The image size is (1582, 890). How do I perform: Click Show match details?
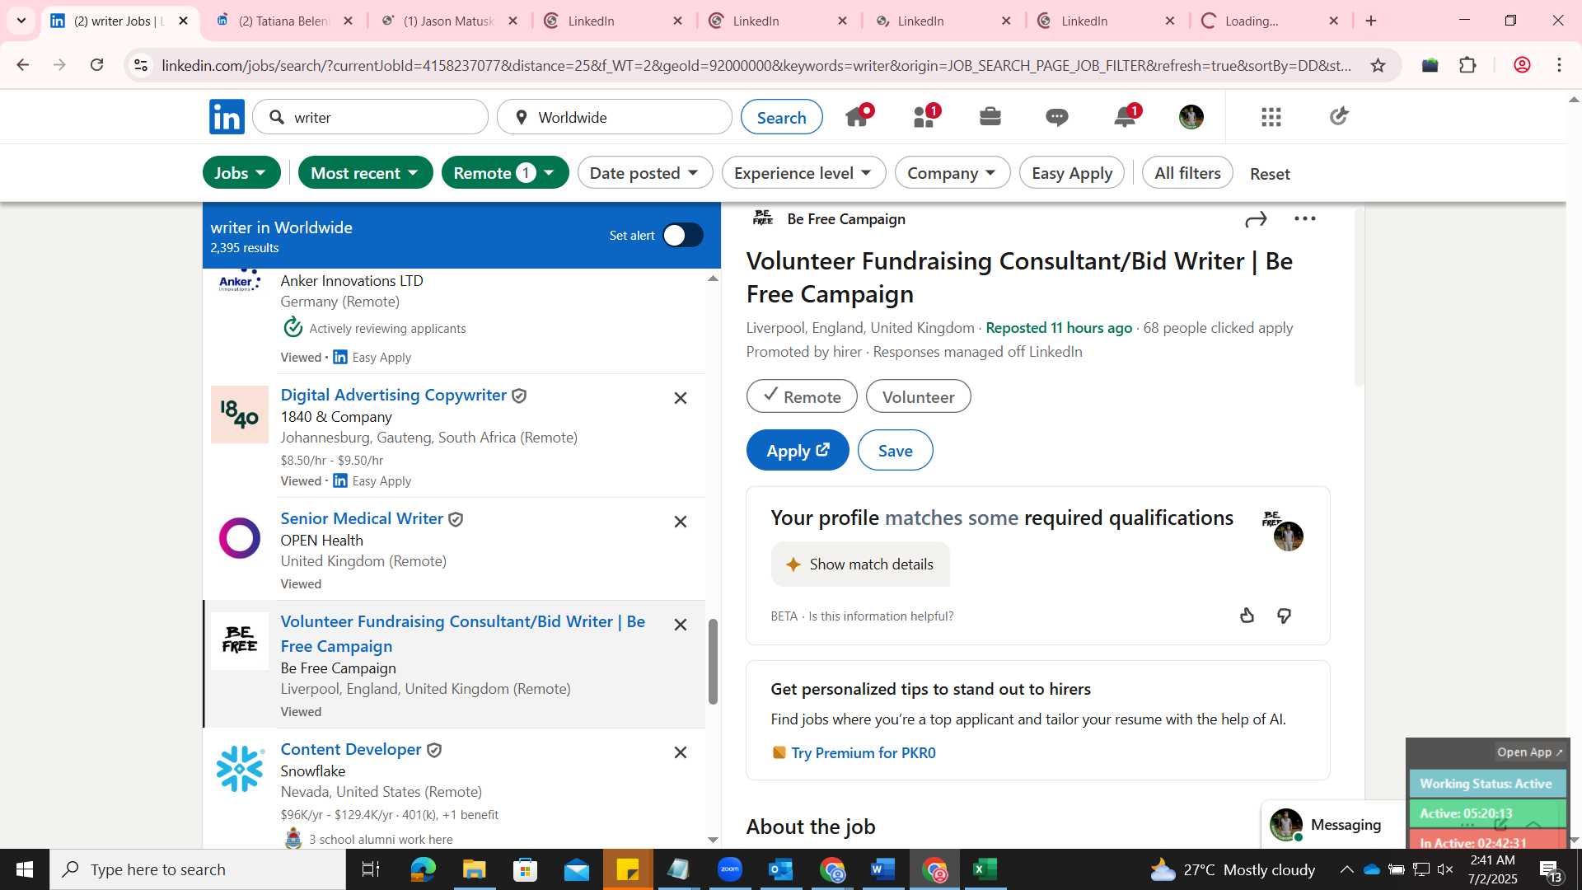(x=860, y=564)
